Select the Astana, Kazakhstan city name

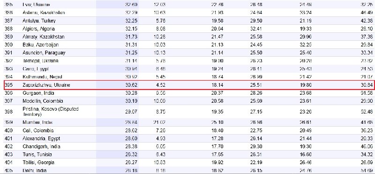click(44, 13)
